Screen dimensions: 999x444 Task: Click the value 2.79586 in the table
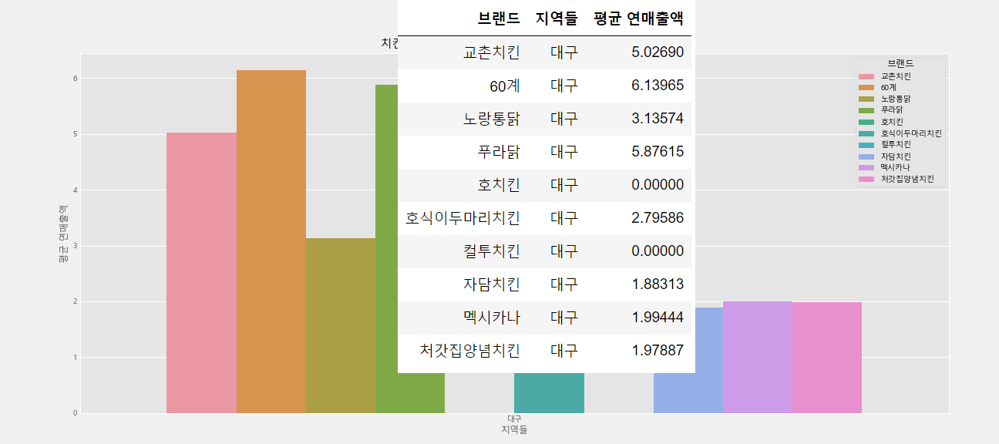pos(658,218)
